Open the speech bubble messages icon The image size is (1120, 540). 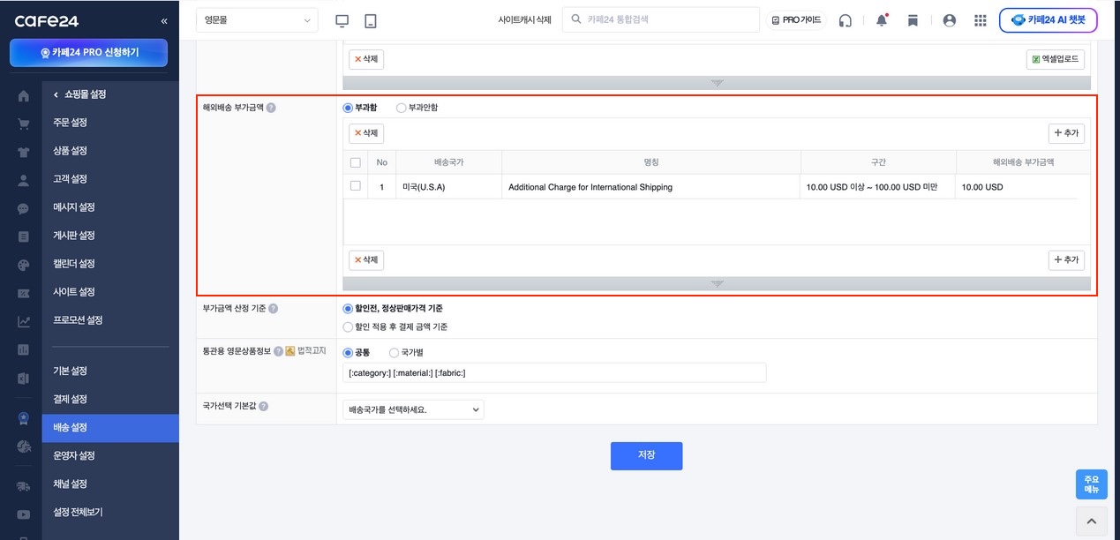[24, 209]
